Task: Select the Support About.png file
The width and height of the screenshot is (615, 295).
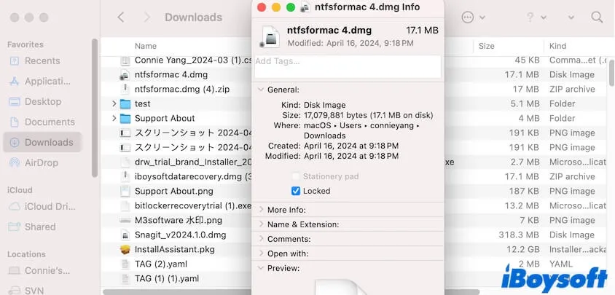Action: click(x=173, y=191)
